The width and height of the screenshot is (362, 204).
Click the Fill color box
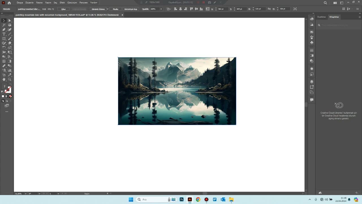pos(4,87)
